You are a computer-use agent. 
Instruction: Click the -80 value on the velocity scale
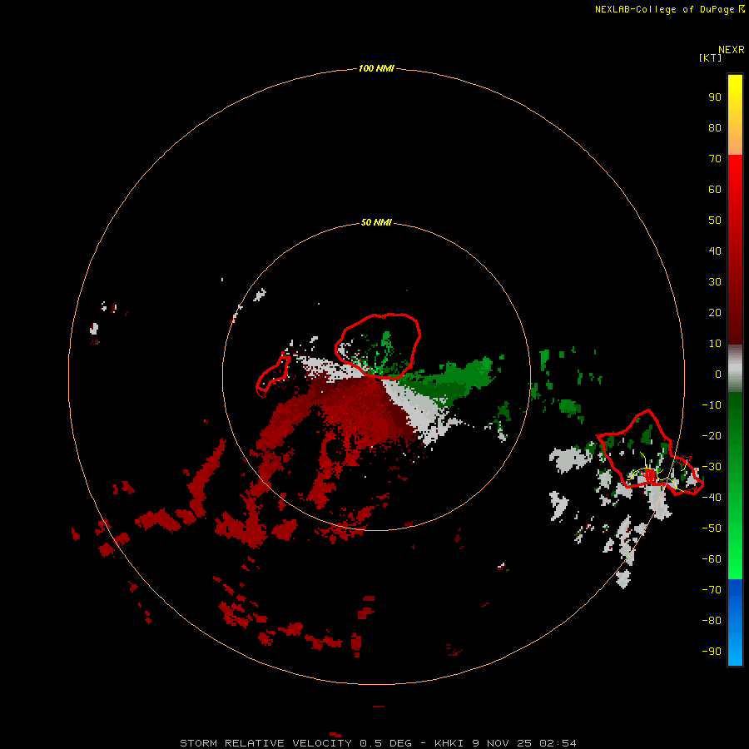point(712,621)
